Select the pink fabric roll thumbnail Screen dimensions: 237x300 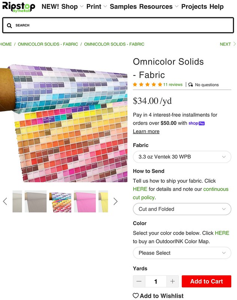point(85,201)
